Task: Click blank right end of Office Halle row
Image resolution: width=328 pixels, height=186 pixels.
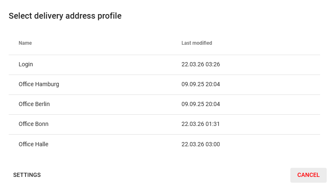Action: [x=290, y=144]
